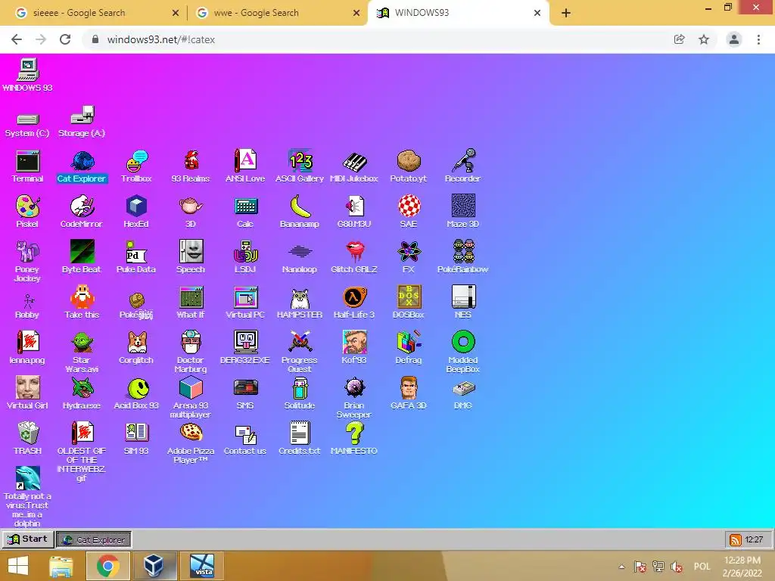Open Chrome's three-dot menu

pos(758,39)
